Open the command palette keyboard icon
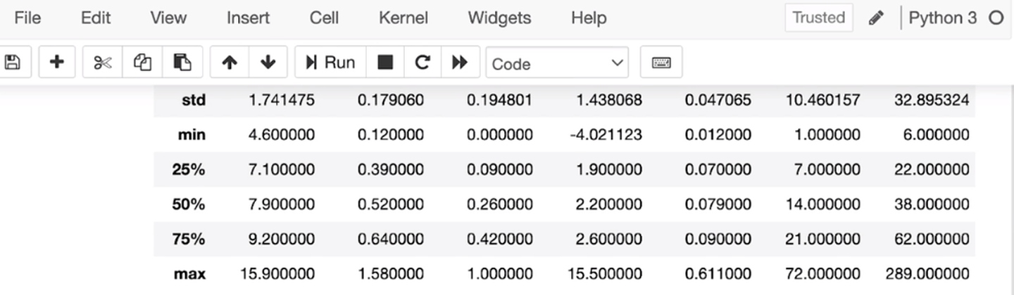Viewport: 1014px width, 295px height. [x=661, y=63]
